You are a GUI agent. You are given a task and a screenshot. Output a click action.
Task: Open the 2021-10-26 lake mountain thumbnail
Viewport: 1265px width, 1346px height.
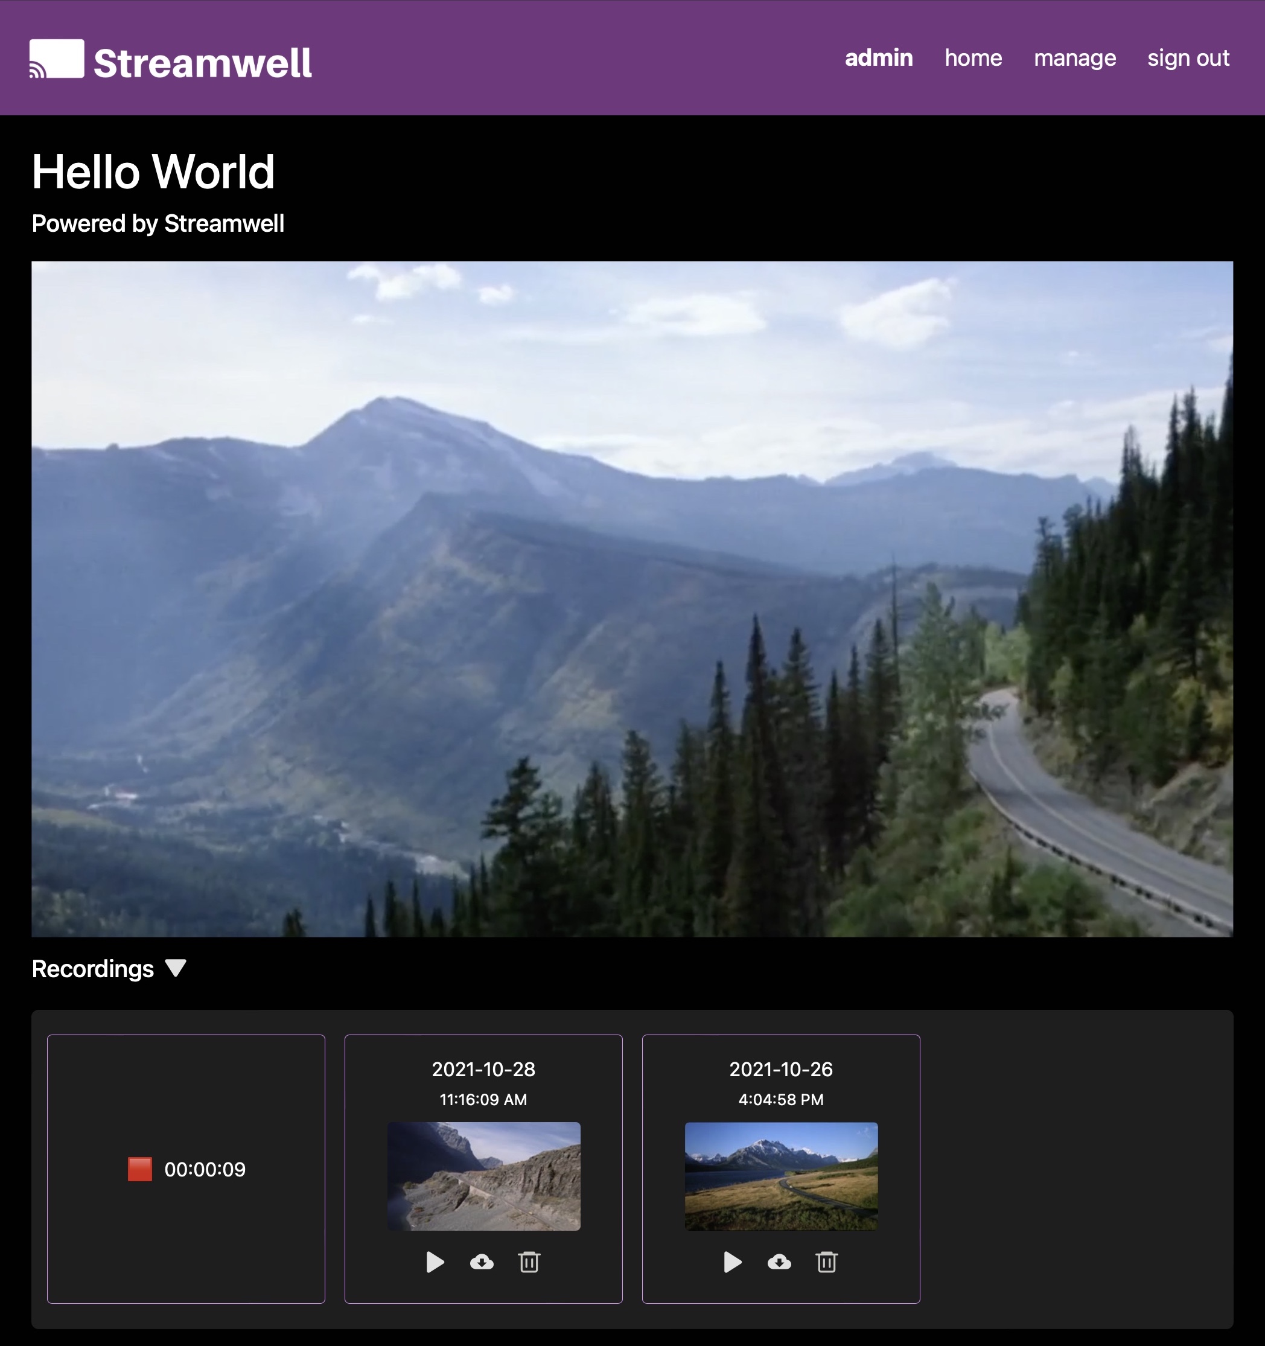781,1176
